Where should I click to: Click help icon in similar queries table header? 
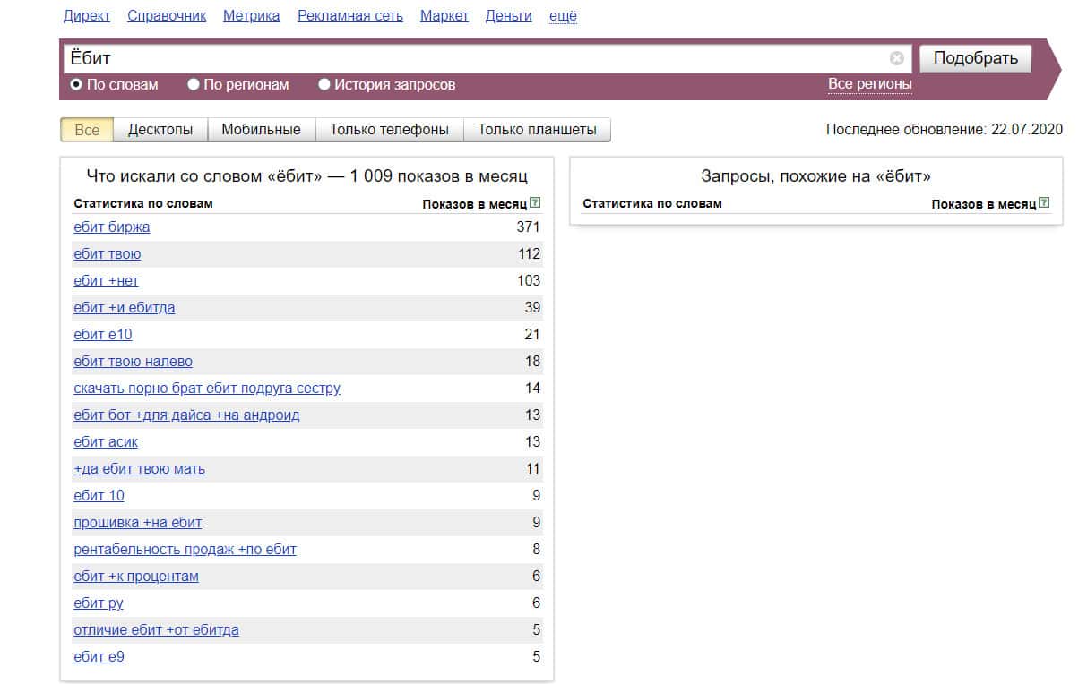1044,203
